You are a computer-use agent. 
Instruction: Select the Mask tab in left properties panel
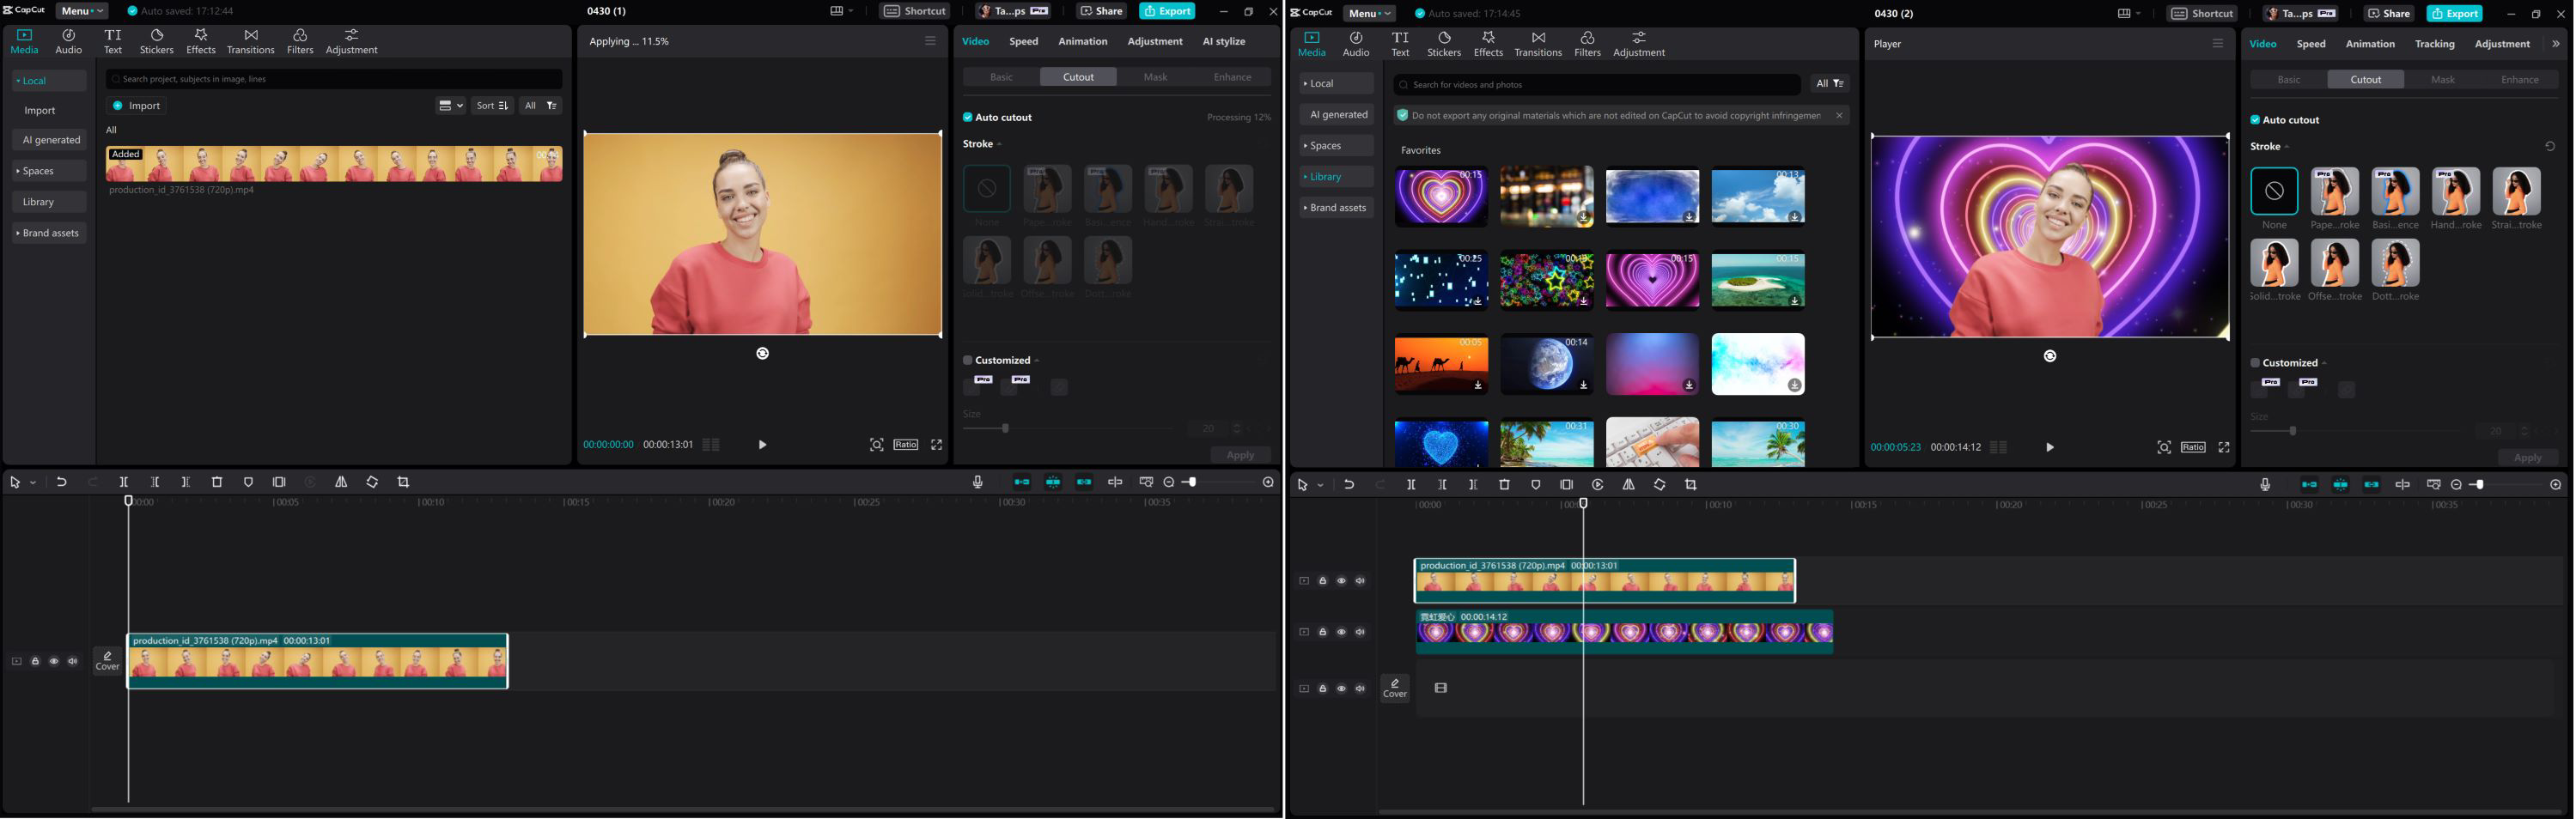click(x=1155, y=77)
